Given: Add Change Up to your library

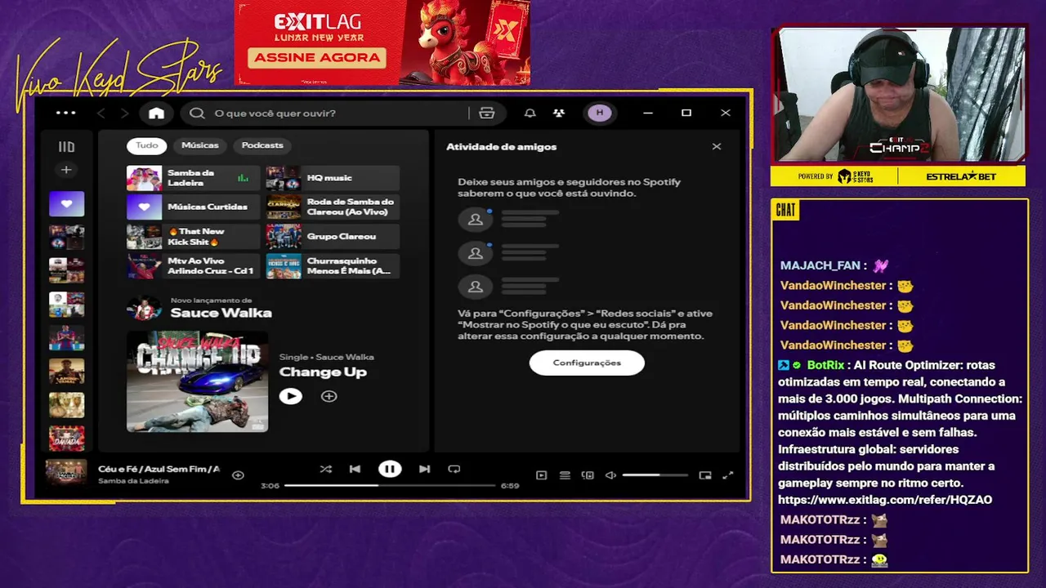Looking at the screenshot, I should coord(329,396).
